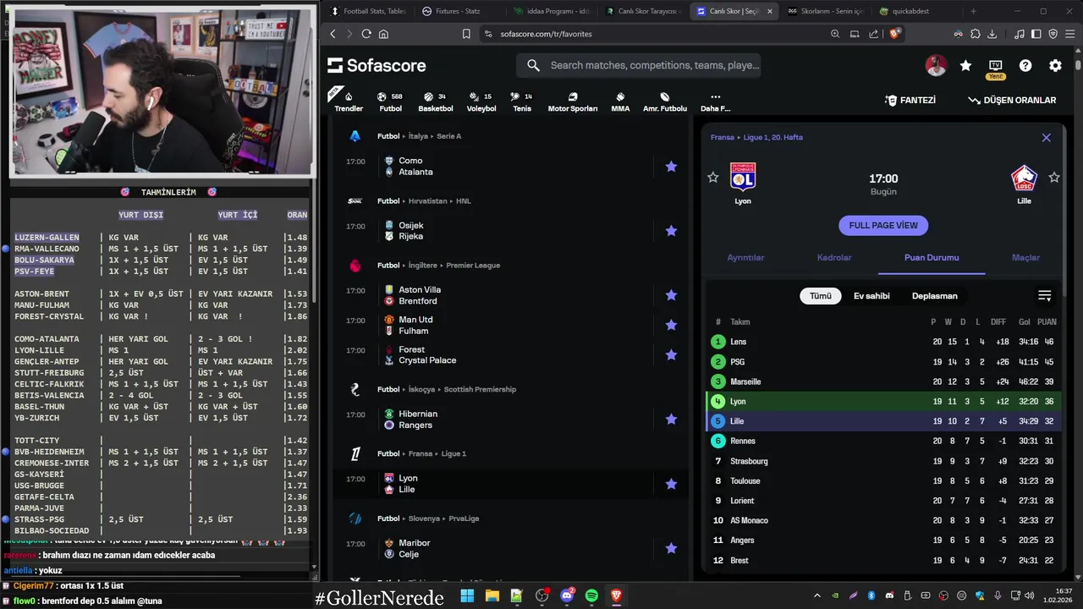The width and height of the screenshot is (1083, 609).
Task: Open the Serie A league link
Action: click(x=448, y=136)
